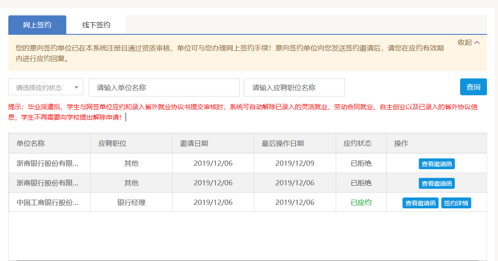The width and height of the screenshot is (498, 261).
Task: Click the 应约状态 column header
Action: (x=358, y=143)
